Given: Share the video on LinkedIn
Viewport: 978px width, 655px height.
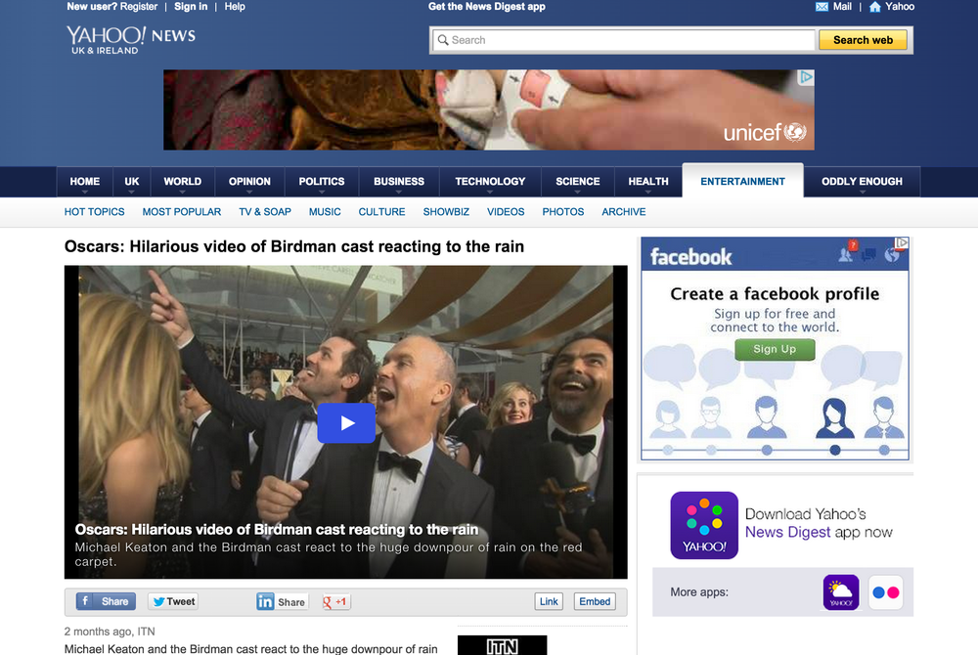Looking at the screenshot, I should tap(282, 601).
